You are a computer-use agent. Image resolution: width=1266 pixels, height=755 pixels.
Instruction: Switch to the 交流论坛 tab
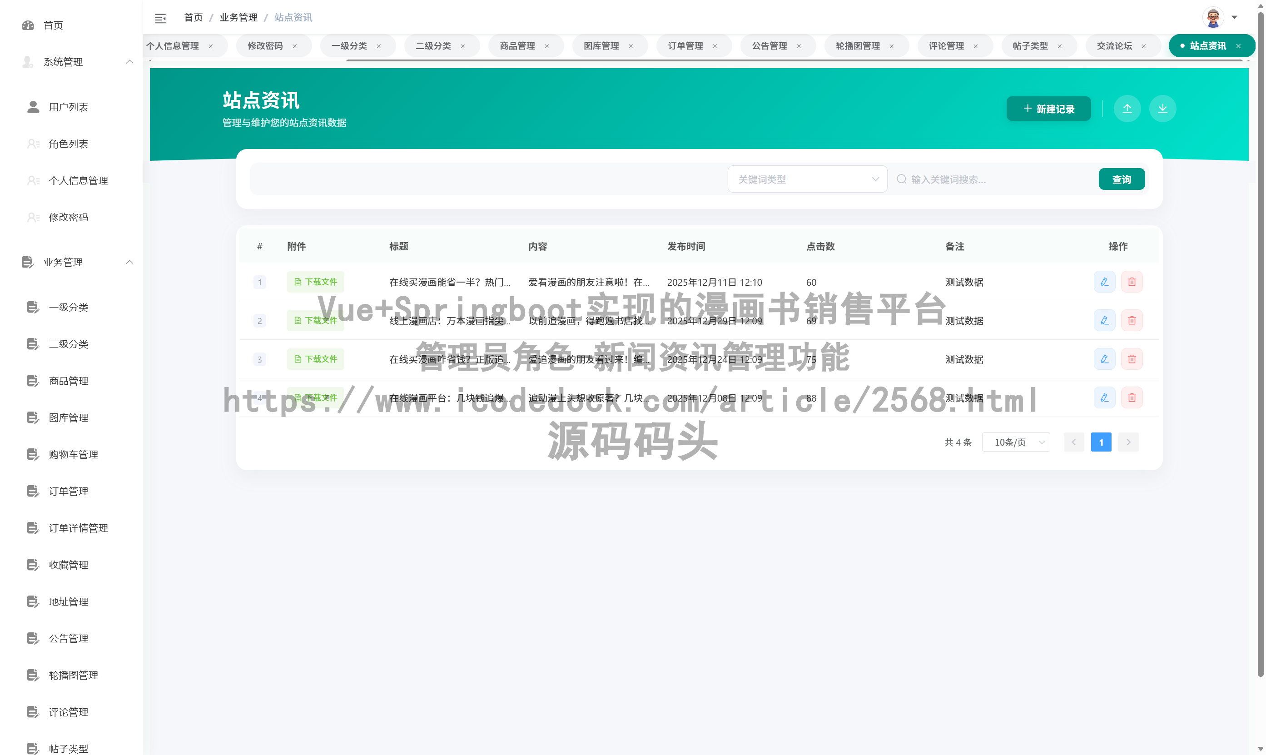click(1115, 45)
